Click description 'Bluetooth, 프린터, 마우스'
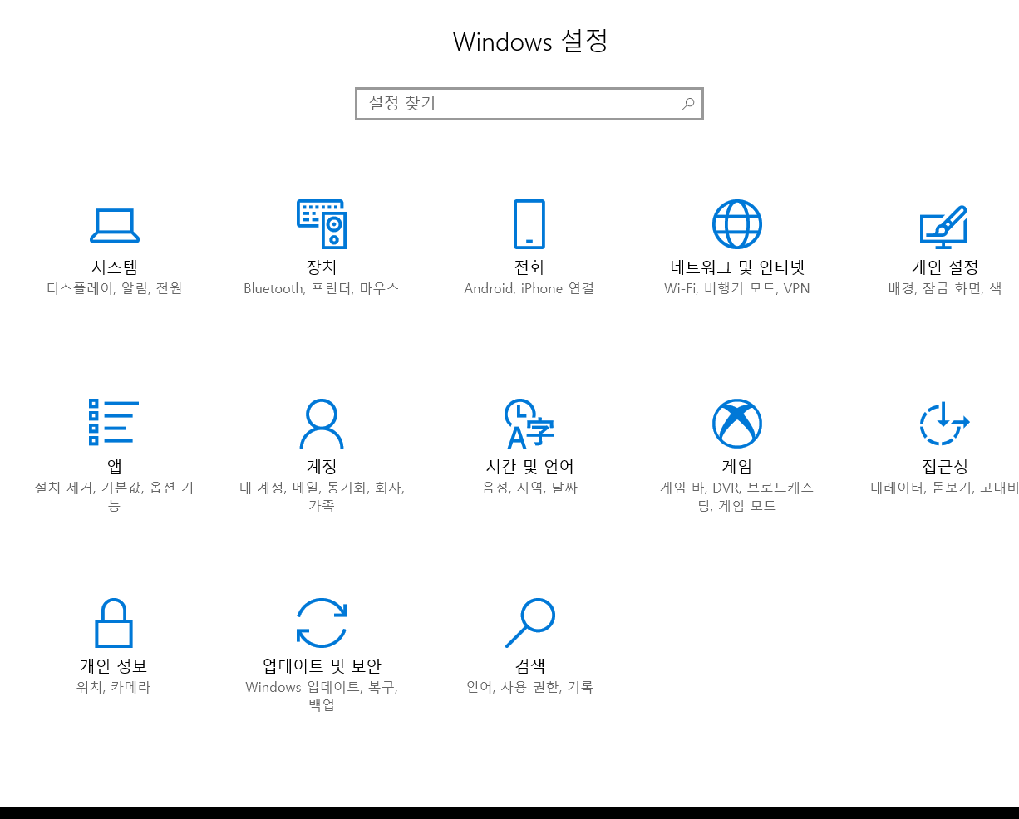 322,288
